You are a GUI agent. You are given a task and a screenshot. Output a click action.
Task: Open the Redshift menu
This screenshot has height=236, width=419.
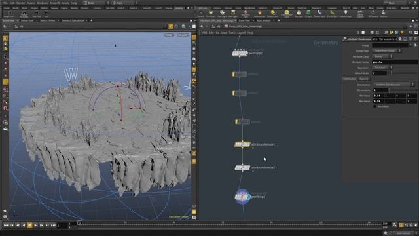(54, 3)
